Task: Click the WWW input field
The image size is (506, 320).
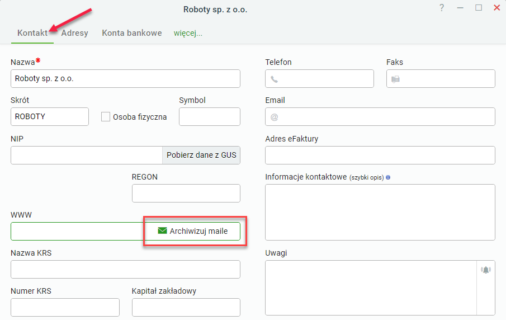Action: (x=78, y=231)
